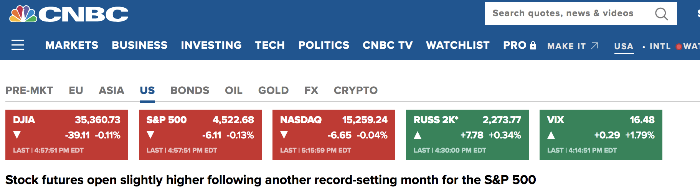Click the red live Watch indicator
The image size is (700, 194).
(679, 47)
